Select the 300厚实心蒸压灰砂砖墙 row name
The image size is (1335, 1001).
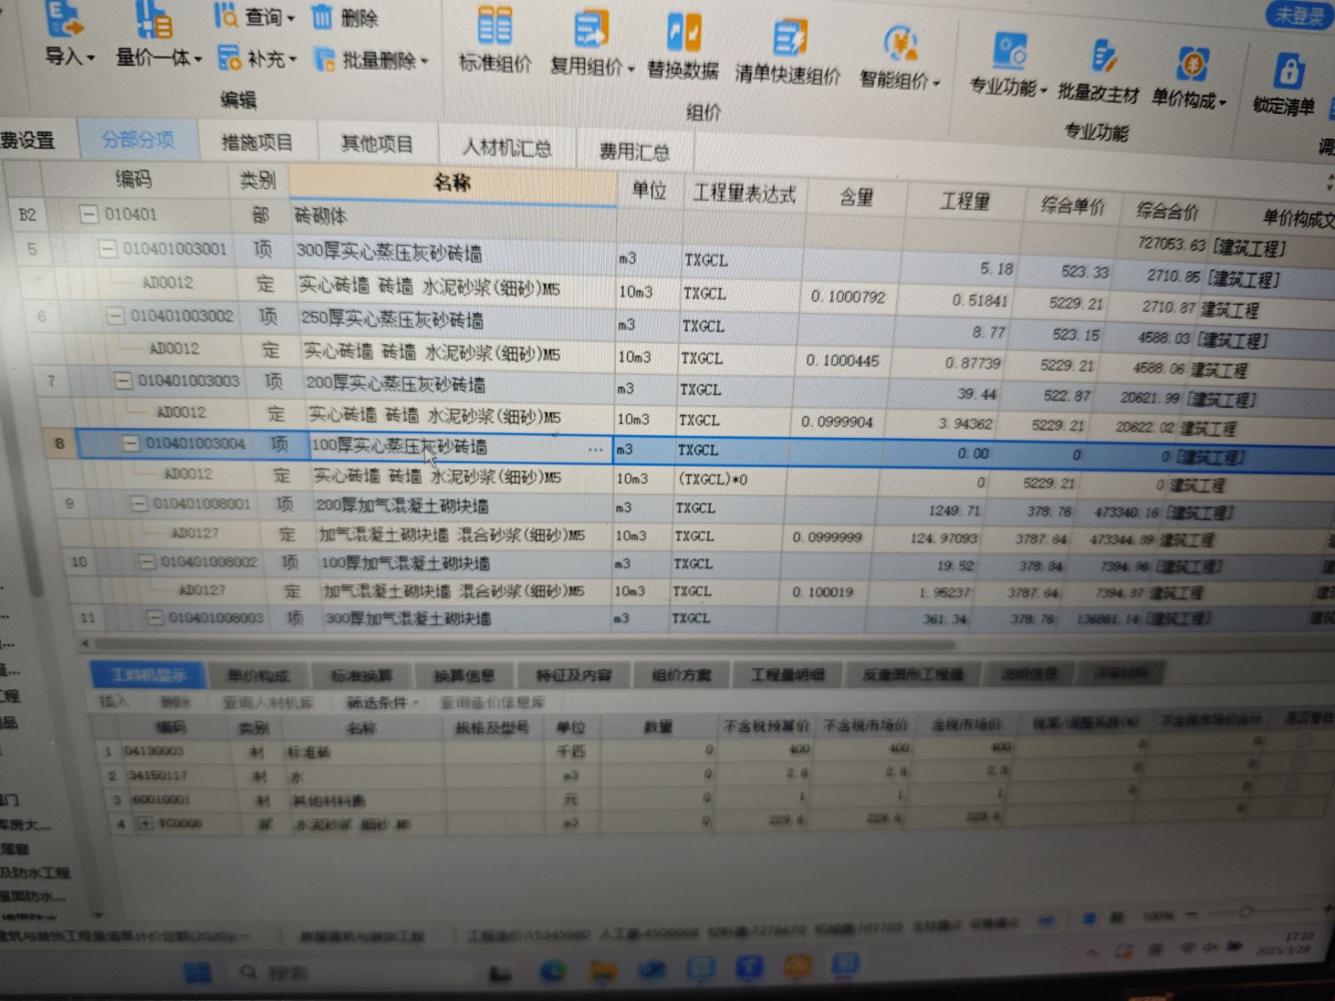(389, 252)
